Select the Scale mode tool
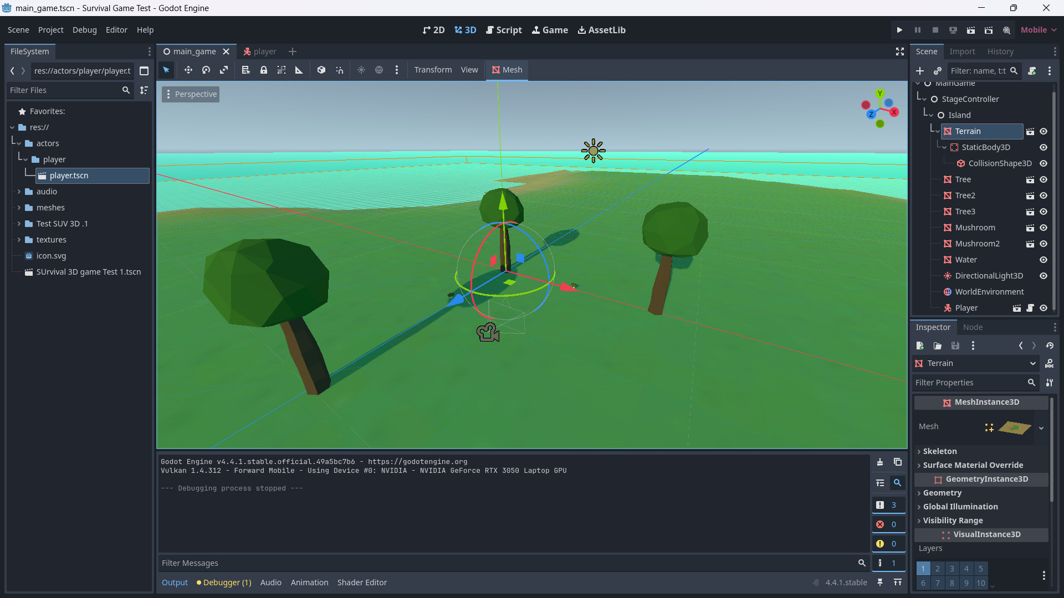Viewport: 1064px width, 598px height. [x=224, y=70]
